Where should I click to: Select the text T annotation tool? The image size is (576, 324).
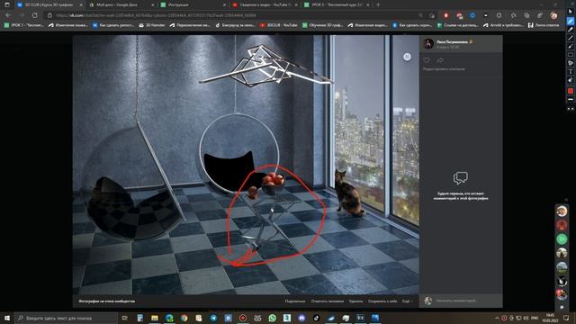[571, 72]
